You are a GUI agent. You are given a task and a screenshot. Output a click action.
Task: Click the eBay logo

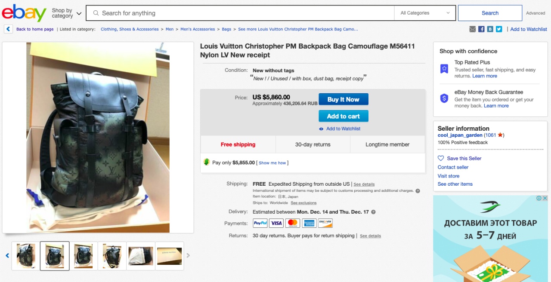[x=24, y=13]
